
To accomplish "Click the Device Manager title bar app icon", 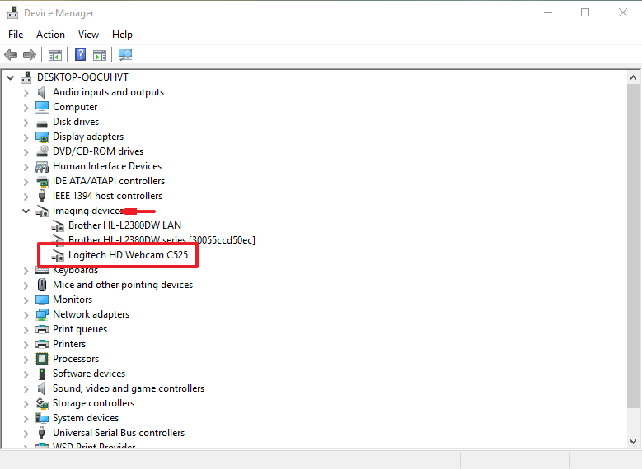I will 12,12.
